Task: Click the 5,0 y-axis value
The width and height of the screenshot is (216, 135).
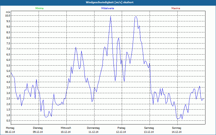Action: point(8,71)
